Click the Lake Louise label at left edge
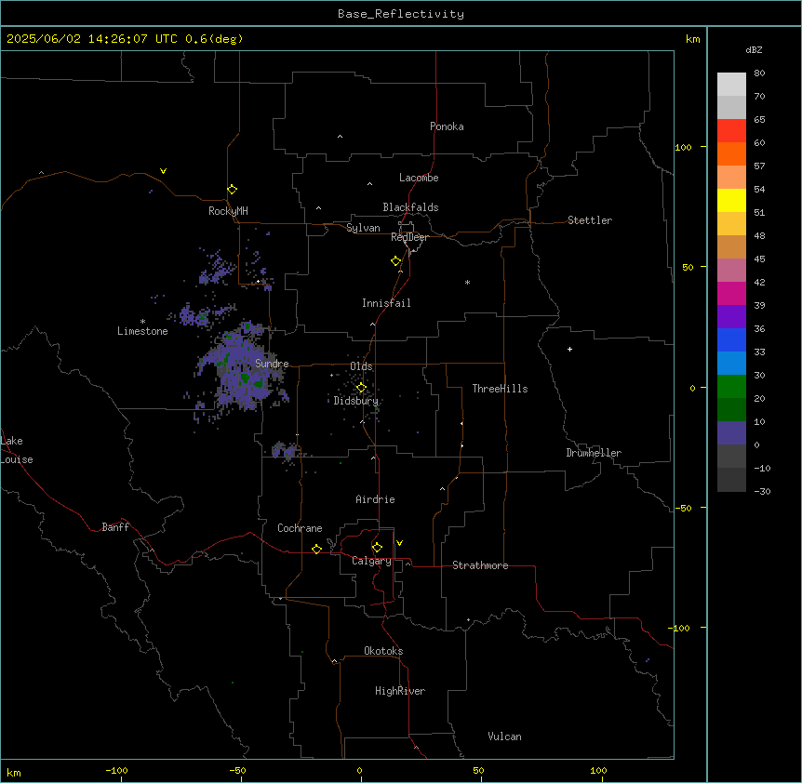Screen dimensions: 802x783 click(x=17, y=450)
